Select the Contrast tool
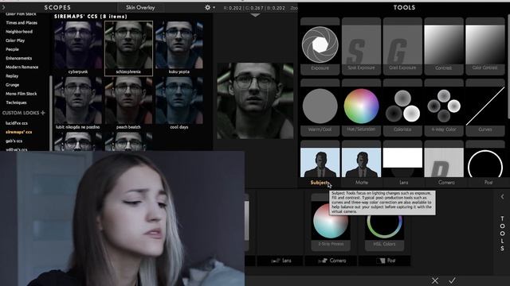The height and width of the screenshot is (286, 510). pos(444,46)
